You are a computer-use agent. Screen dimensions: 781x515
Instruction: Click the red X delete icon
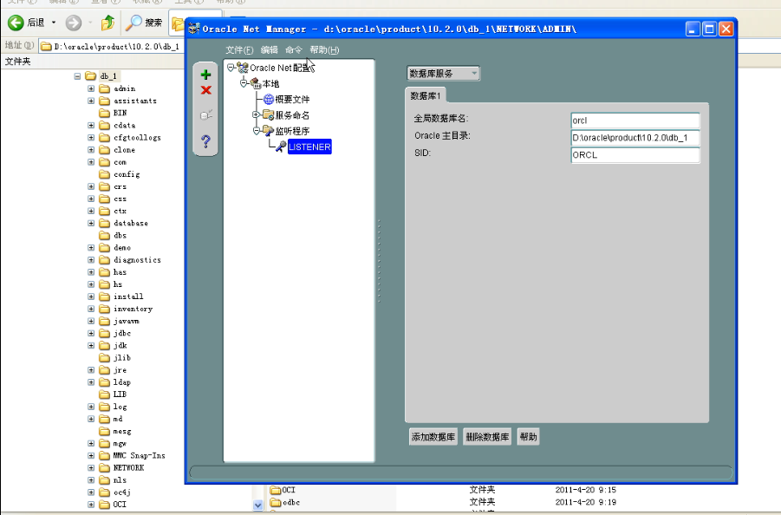tap(205, 90)
